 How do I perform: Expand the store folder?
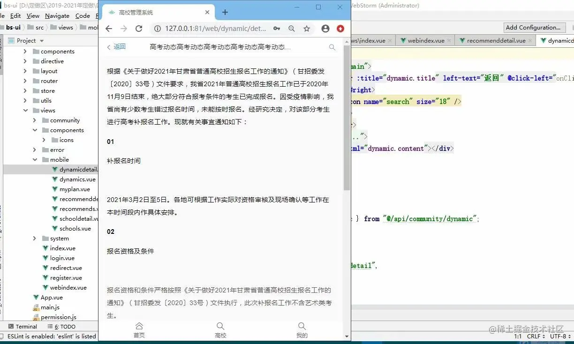[x=25, y=91]
